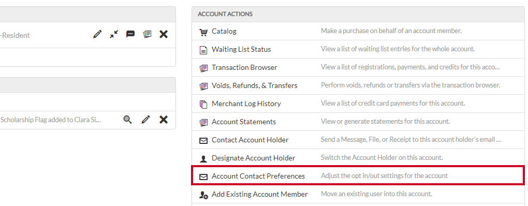Click 'Send a Message, File, or Receipt' text
This screenshot has height=206, width=528.
pyautogui.click(x=411, y=139)
